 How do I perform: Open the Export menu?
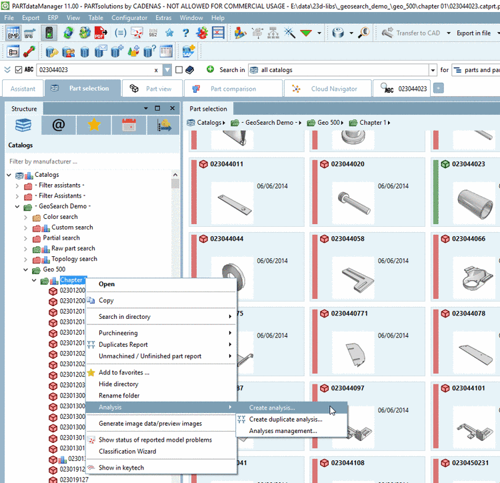point(31,18)
